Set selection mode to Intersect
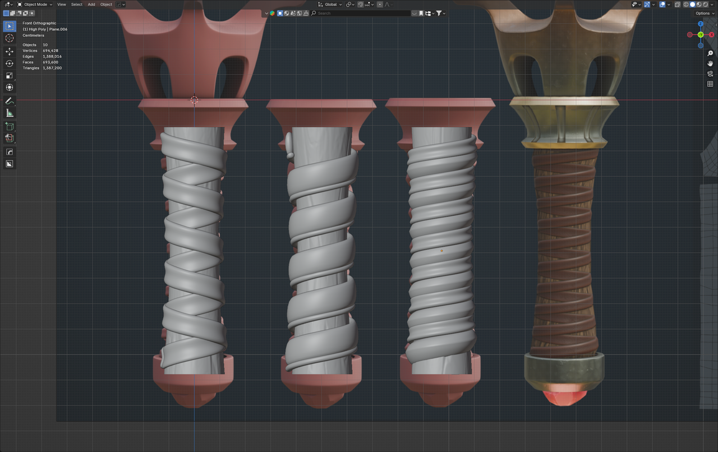 pos(31,13)
